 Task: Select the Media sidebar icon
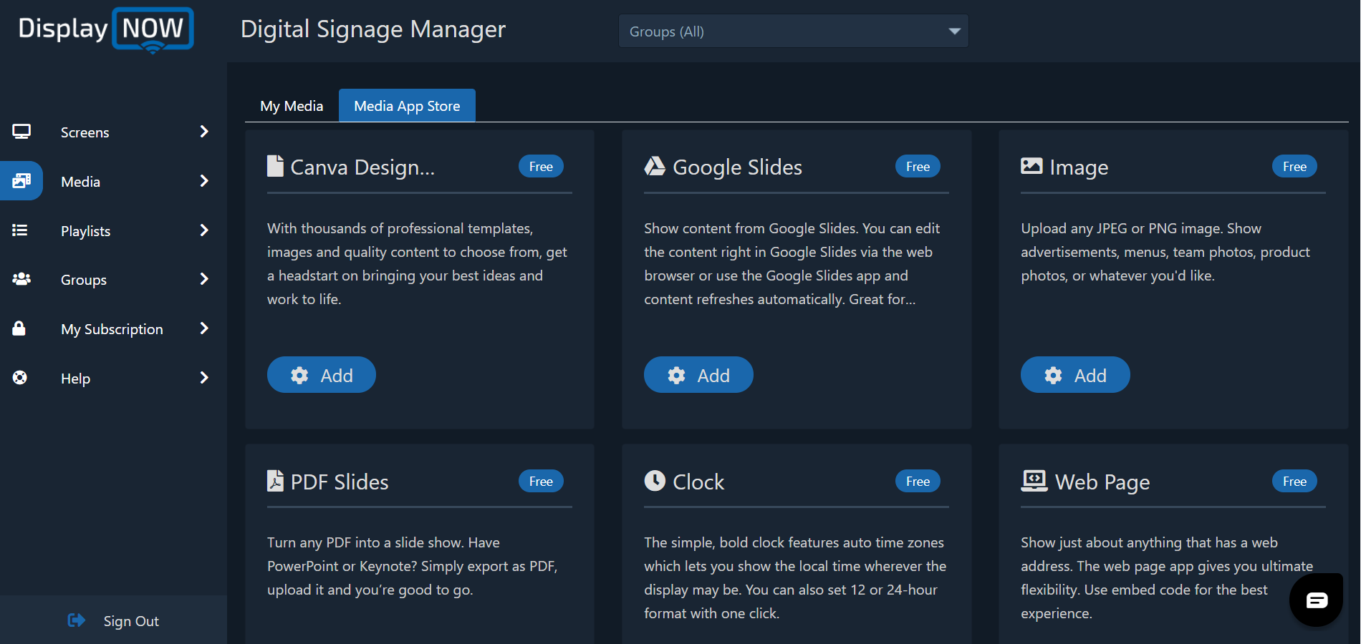coord(21,181)
